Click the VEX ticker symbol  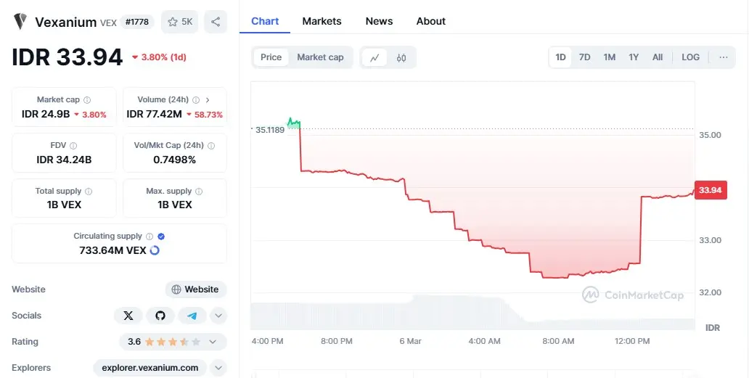click(108, 23)
